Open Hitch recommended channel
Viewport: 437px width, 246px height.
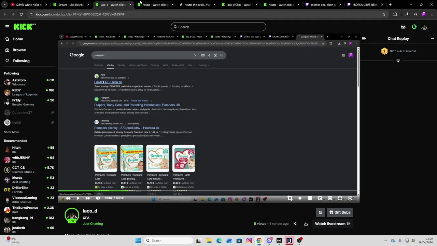point(29,150)
